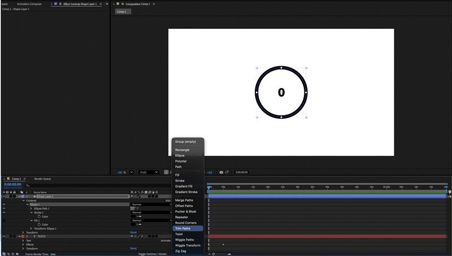Open Composition panel menu icon

(x=154, y=4)
